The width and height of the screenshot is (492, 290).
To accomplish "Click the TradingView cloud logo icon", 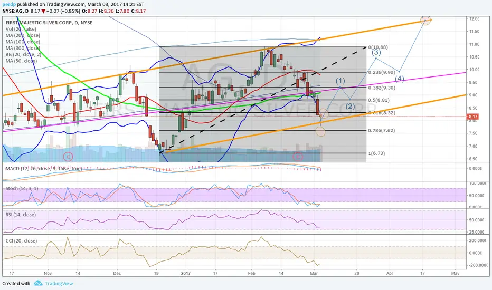I will point(38,283).
